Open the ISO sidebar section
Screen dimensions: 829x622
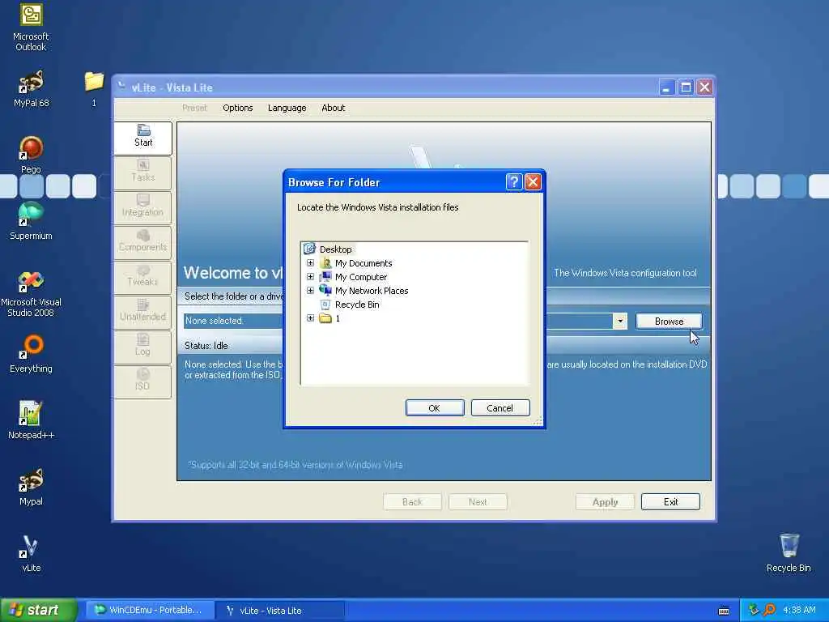142,381
